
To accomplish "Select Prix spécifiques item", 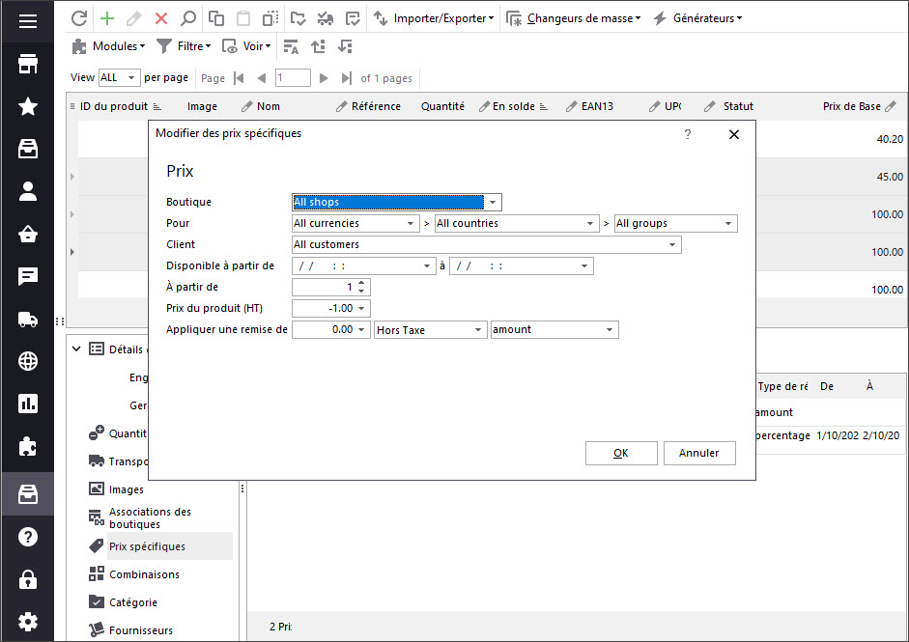I will [x=147, y=546].
